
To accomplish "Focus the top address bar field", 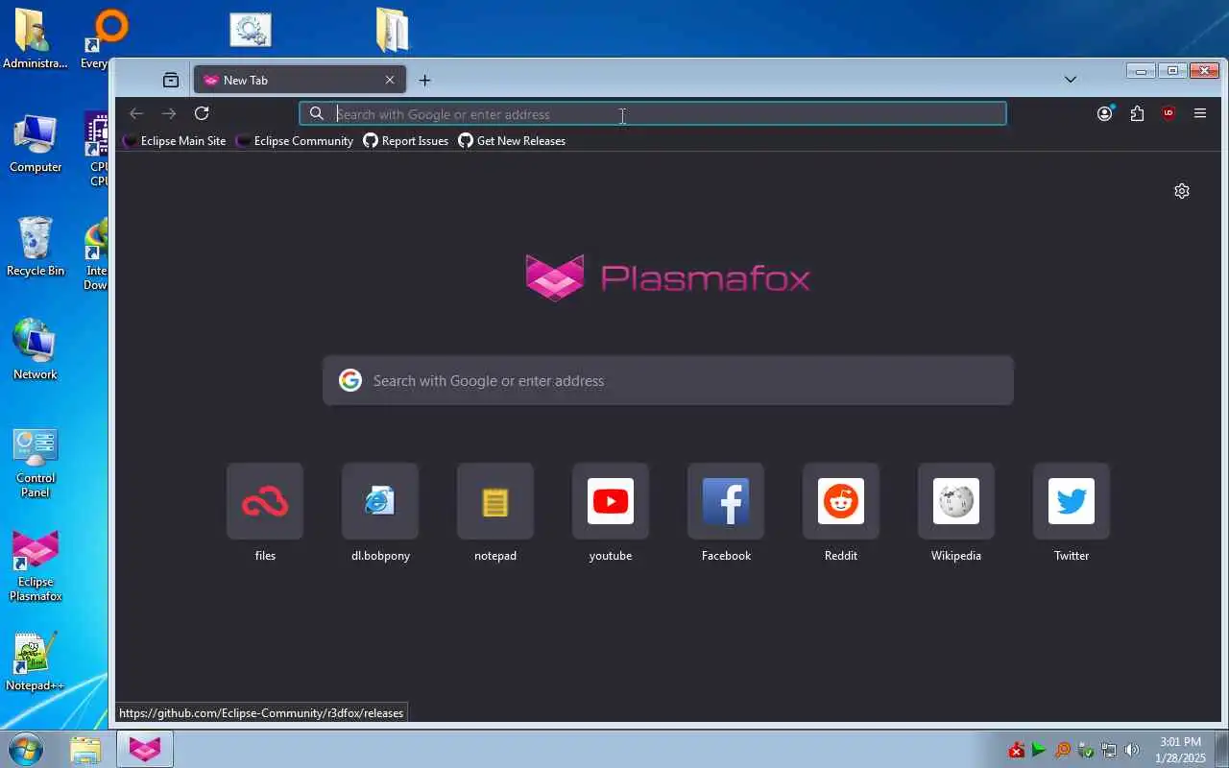I will point(653,113).
